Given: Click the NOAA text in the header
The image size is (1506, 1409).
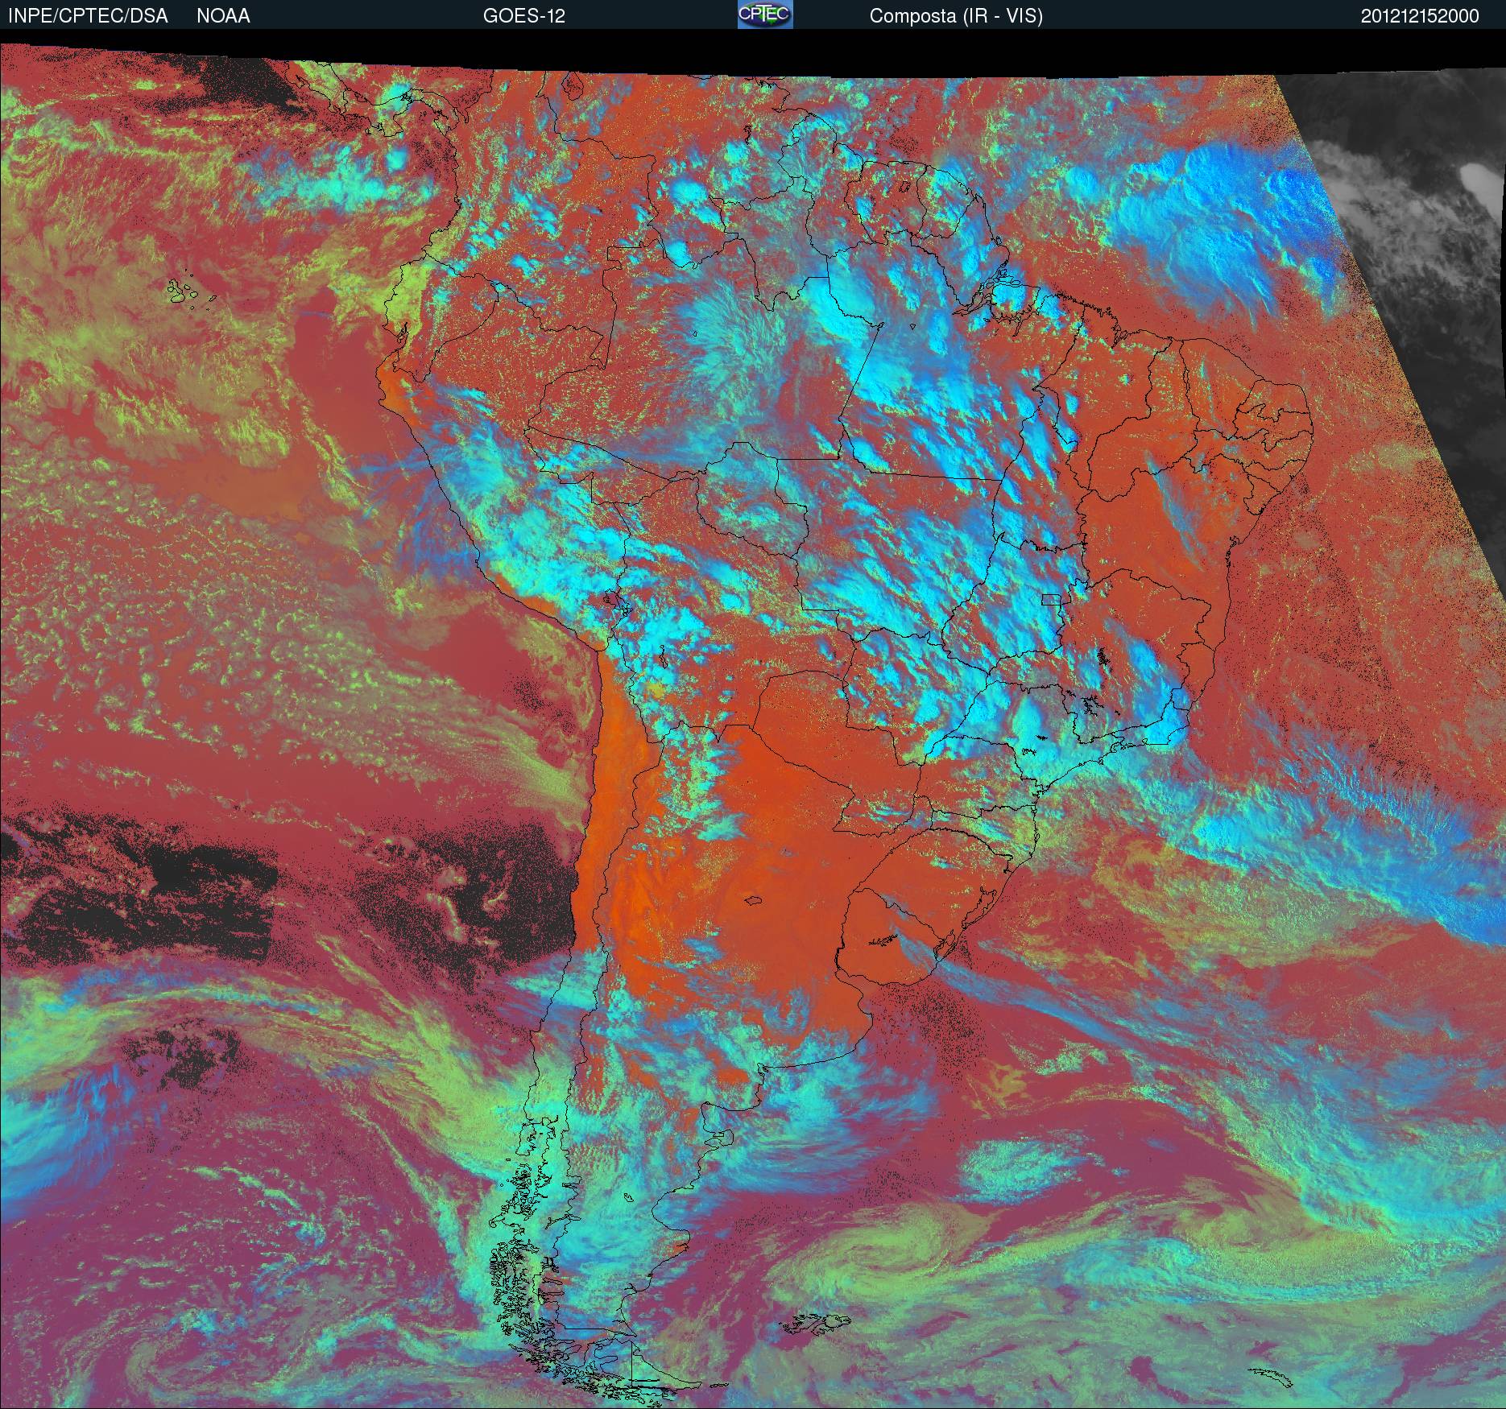Looking at the screenshot, I should click(223, 16).
